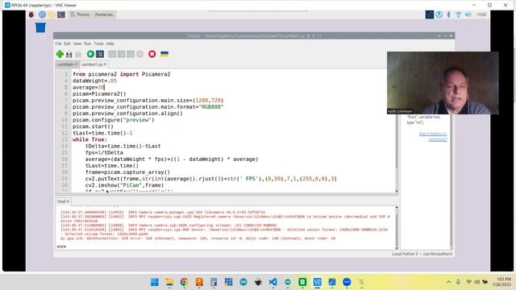
Task: Click the Open/Load file icon in Thonny toolbar
Action: [69, 54]
